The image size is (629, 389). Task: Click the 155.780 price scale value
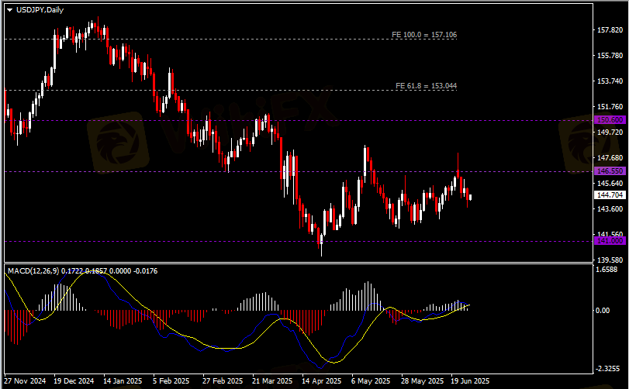coord(610,56)
